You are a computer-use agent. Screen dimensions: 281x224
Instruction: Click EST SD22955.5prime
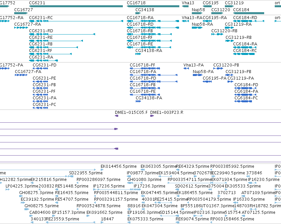click(x=71, y=176)
